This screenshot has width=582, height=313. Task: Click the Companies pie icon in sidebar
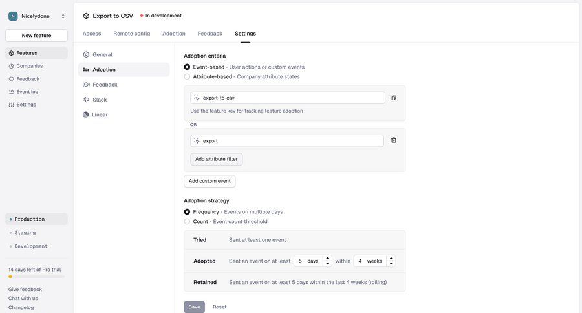click(x=11, y=66)
